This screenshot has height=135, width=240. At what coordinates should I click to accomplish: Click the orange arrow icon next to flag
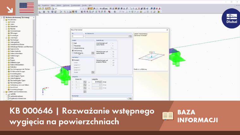point(9,10)
